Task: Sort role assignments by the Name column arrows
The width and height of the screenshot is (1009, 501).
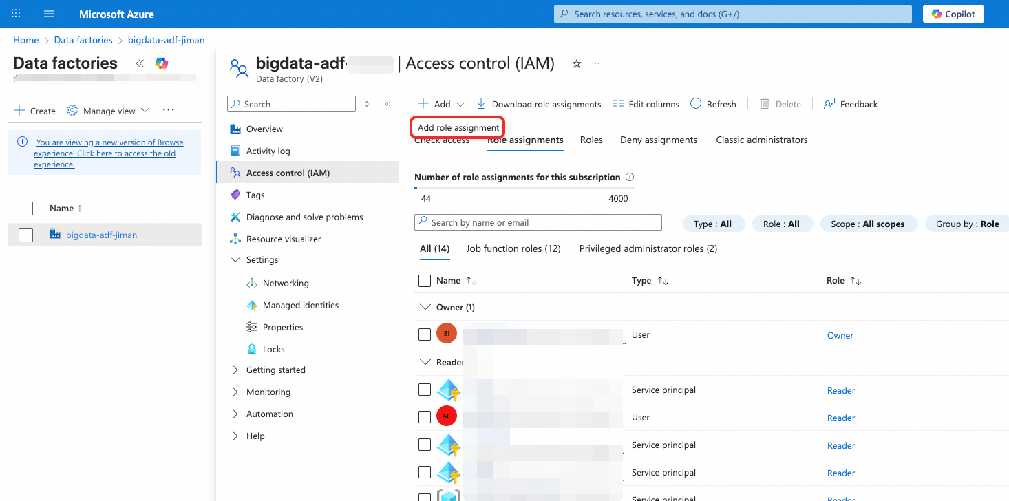Action: coord(471,281)
